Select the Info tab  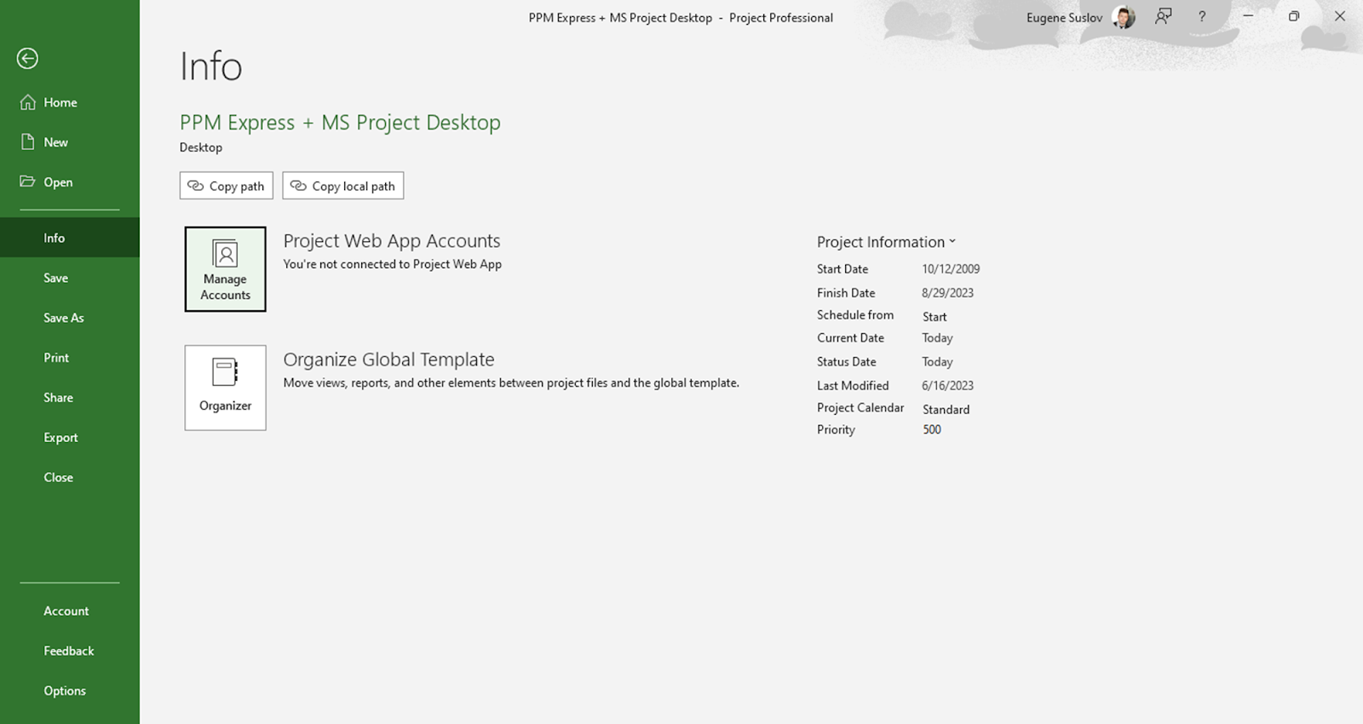(70, 238)
